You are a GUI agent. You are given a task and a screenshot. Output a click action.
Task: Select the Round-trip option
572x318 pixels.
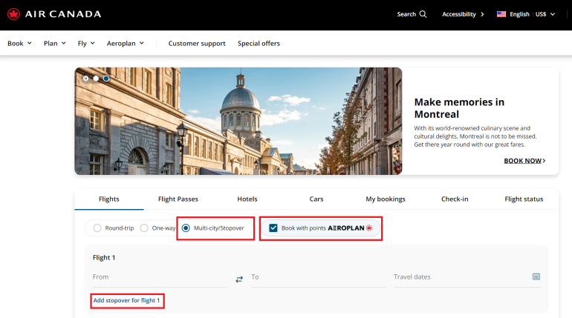[x=96, y=228]
